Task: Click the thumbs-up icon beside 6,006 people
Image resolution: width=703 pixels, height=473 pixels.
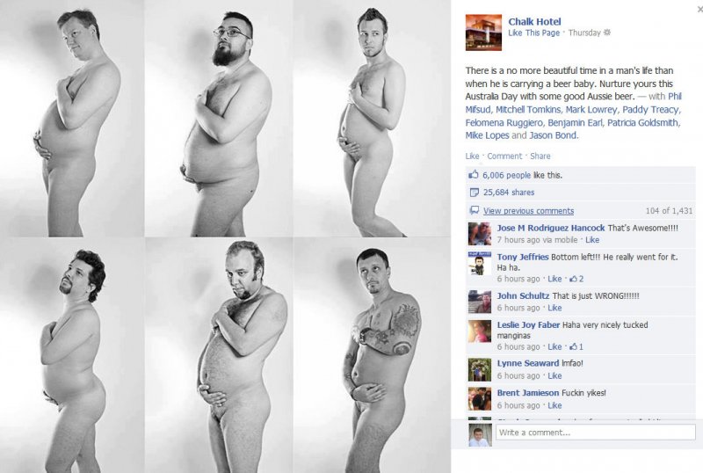Action: click(x=474, y=175)
